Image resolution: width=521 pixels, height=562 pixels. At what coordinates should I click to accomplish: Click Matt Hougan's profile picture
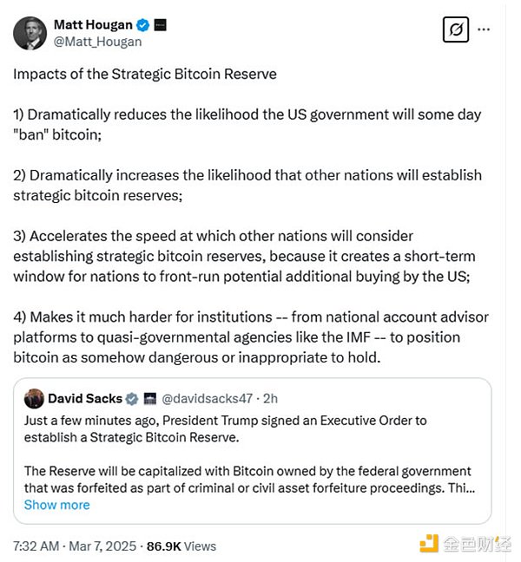(30, 32)
